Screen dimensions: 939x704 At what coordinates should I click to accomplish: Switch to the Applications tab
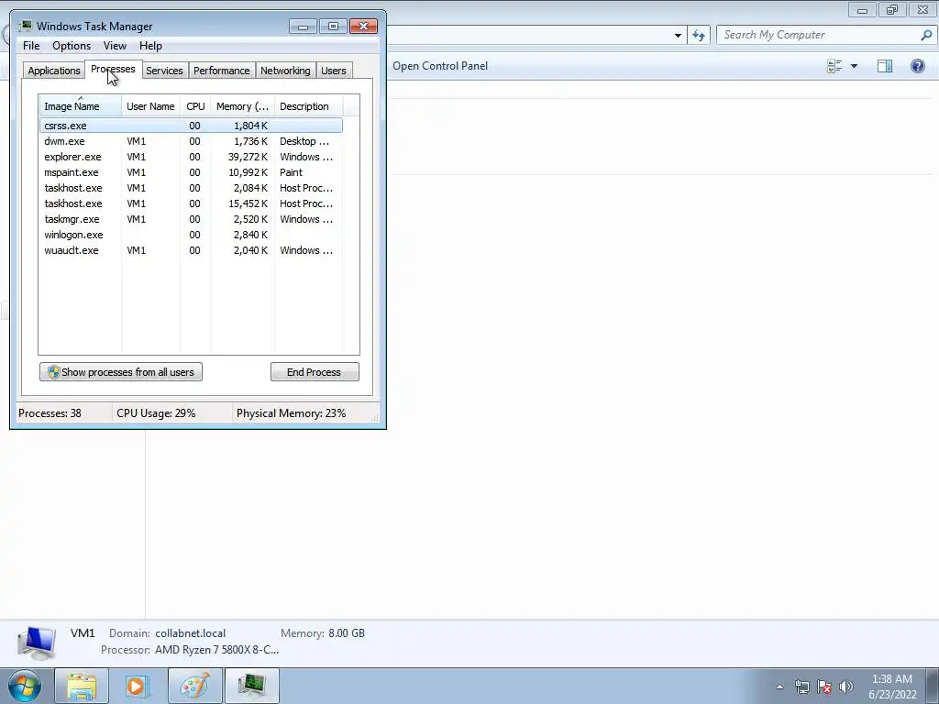(x=54, y=71)
